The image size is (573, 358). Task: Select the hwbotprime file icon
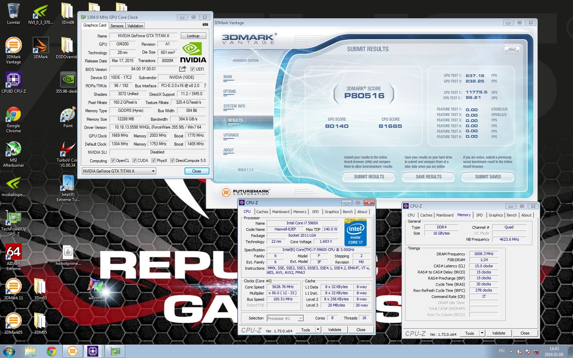click(x=68, y=255)
